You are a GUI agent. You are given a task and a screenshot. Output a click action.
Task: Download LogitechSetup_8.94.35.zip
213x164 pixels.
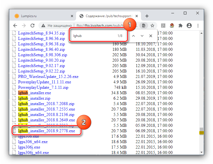point(41,33)
